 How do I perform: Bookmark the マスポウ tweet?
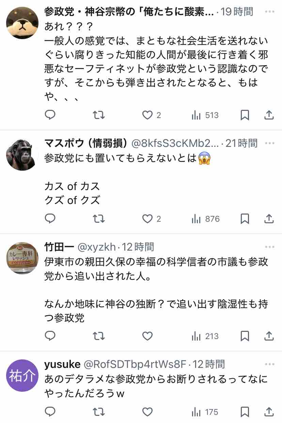(245, 219)
